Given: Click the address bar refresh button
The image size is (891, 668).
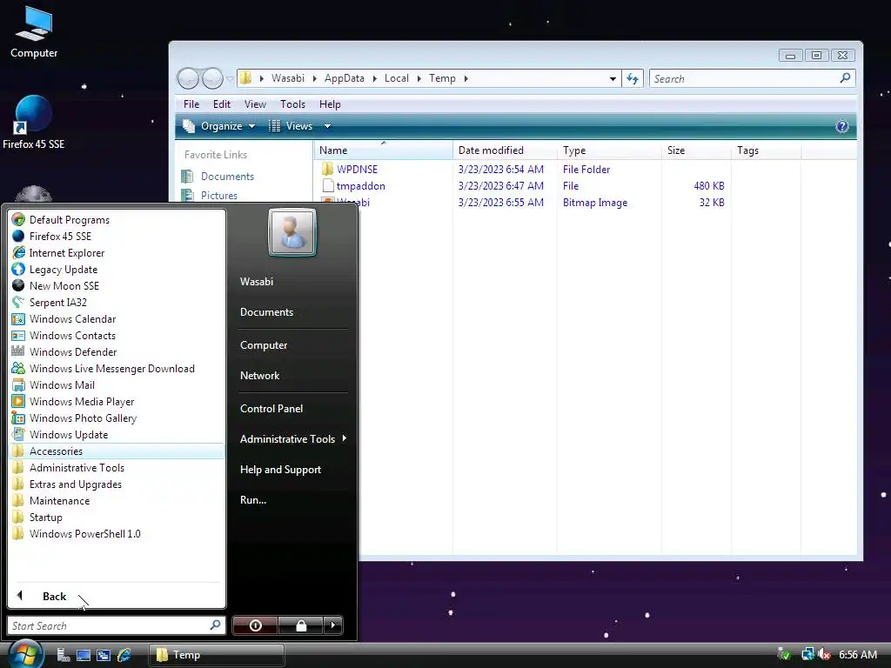Looking at the screenshot, I should [633, 78].
